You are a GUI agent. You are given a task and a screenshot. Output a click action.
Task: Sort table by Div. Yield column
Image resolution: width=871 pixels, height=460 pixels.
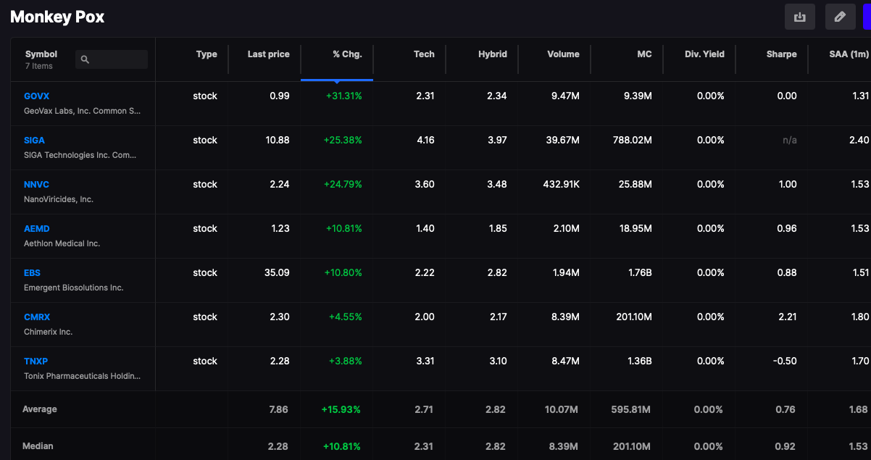point(704,54)
